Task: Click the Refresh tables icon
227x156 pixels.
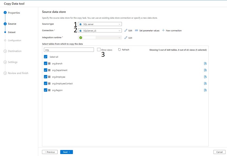Action: (120, 50)
